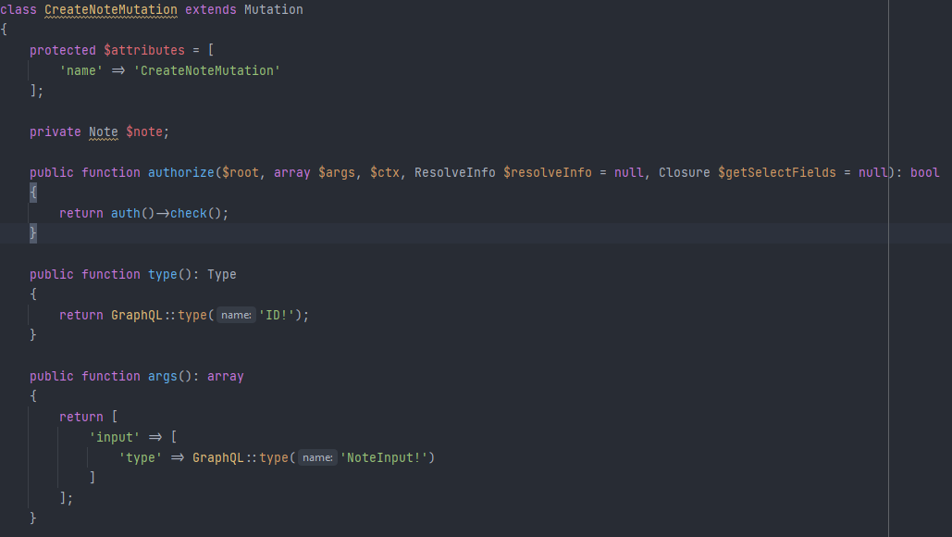
Task: Click the class name CreateNoteMutation
Action: tap(111, 9)
